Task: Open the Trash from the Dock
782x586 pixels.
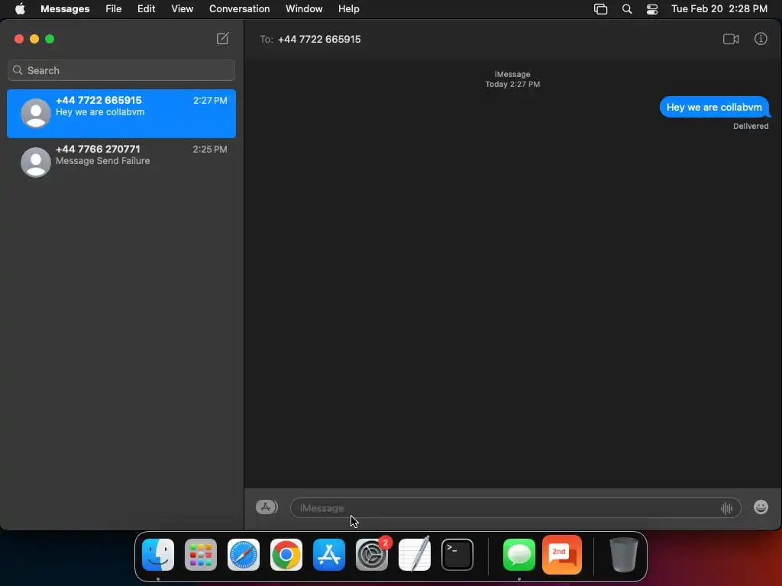Action: click(x=623, y=555)
